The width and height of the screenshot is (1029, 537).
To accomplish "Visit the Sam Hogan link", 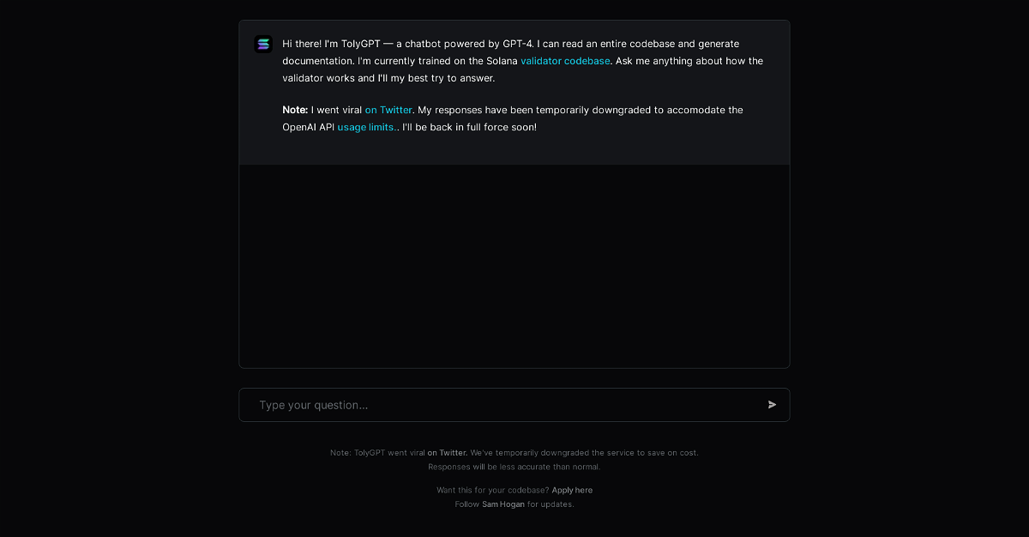I will coord(503,504).
